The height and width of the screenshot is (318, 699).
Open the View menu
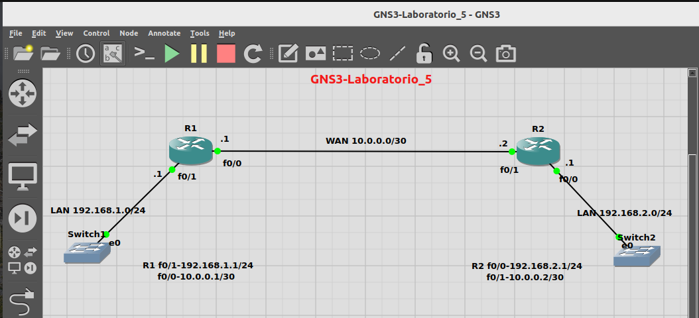click(x=64, y=33)
